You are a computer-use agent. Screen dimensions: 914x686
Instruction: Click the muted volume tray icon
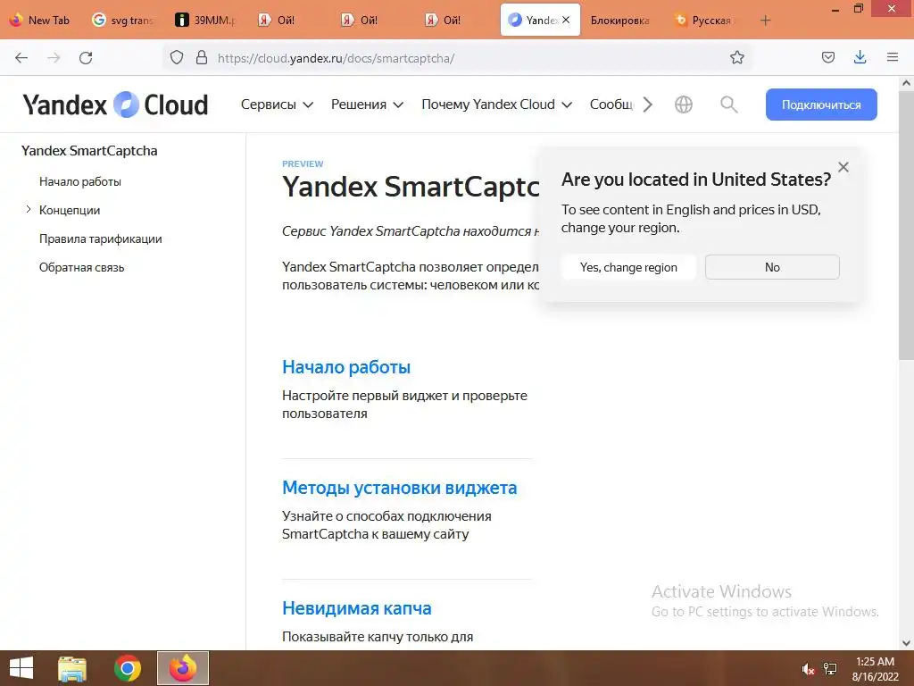[x=807, y=669]
